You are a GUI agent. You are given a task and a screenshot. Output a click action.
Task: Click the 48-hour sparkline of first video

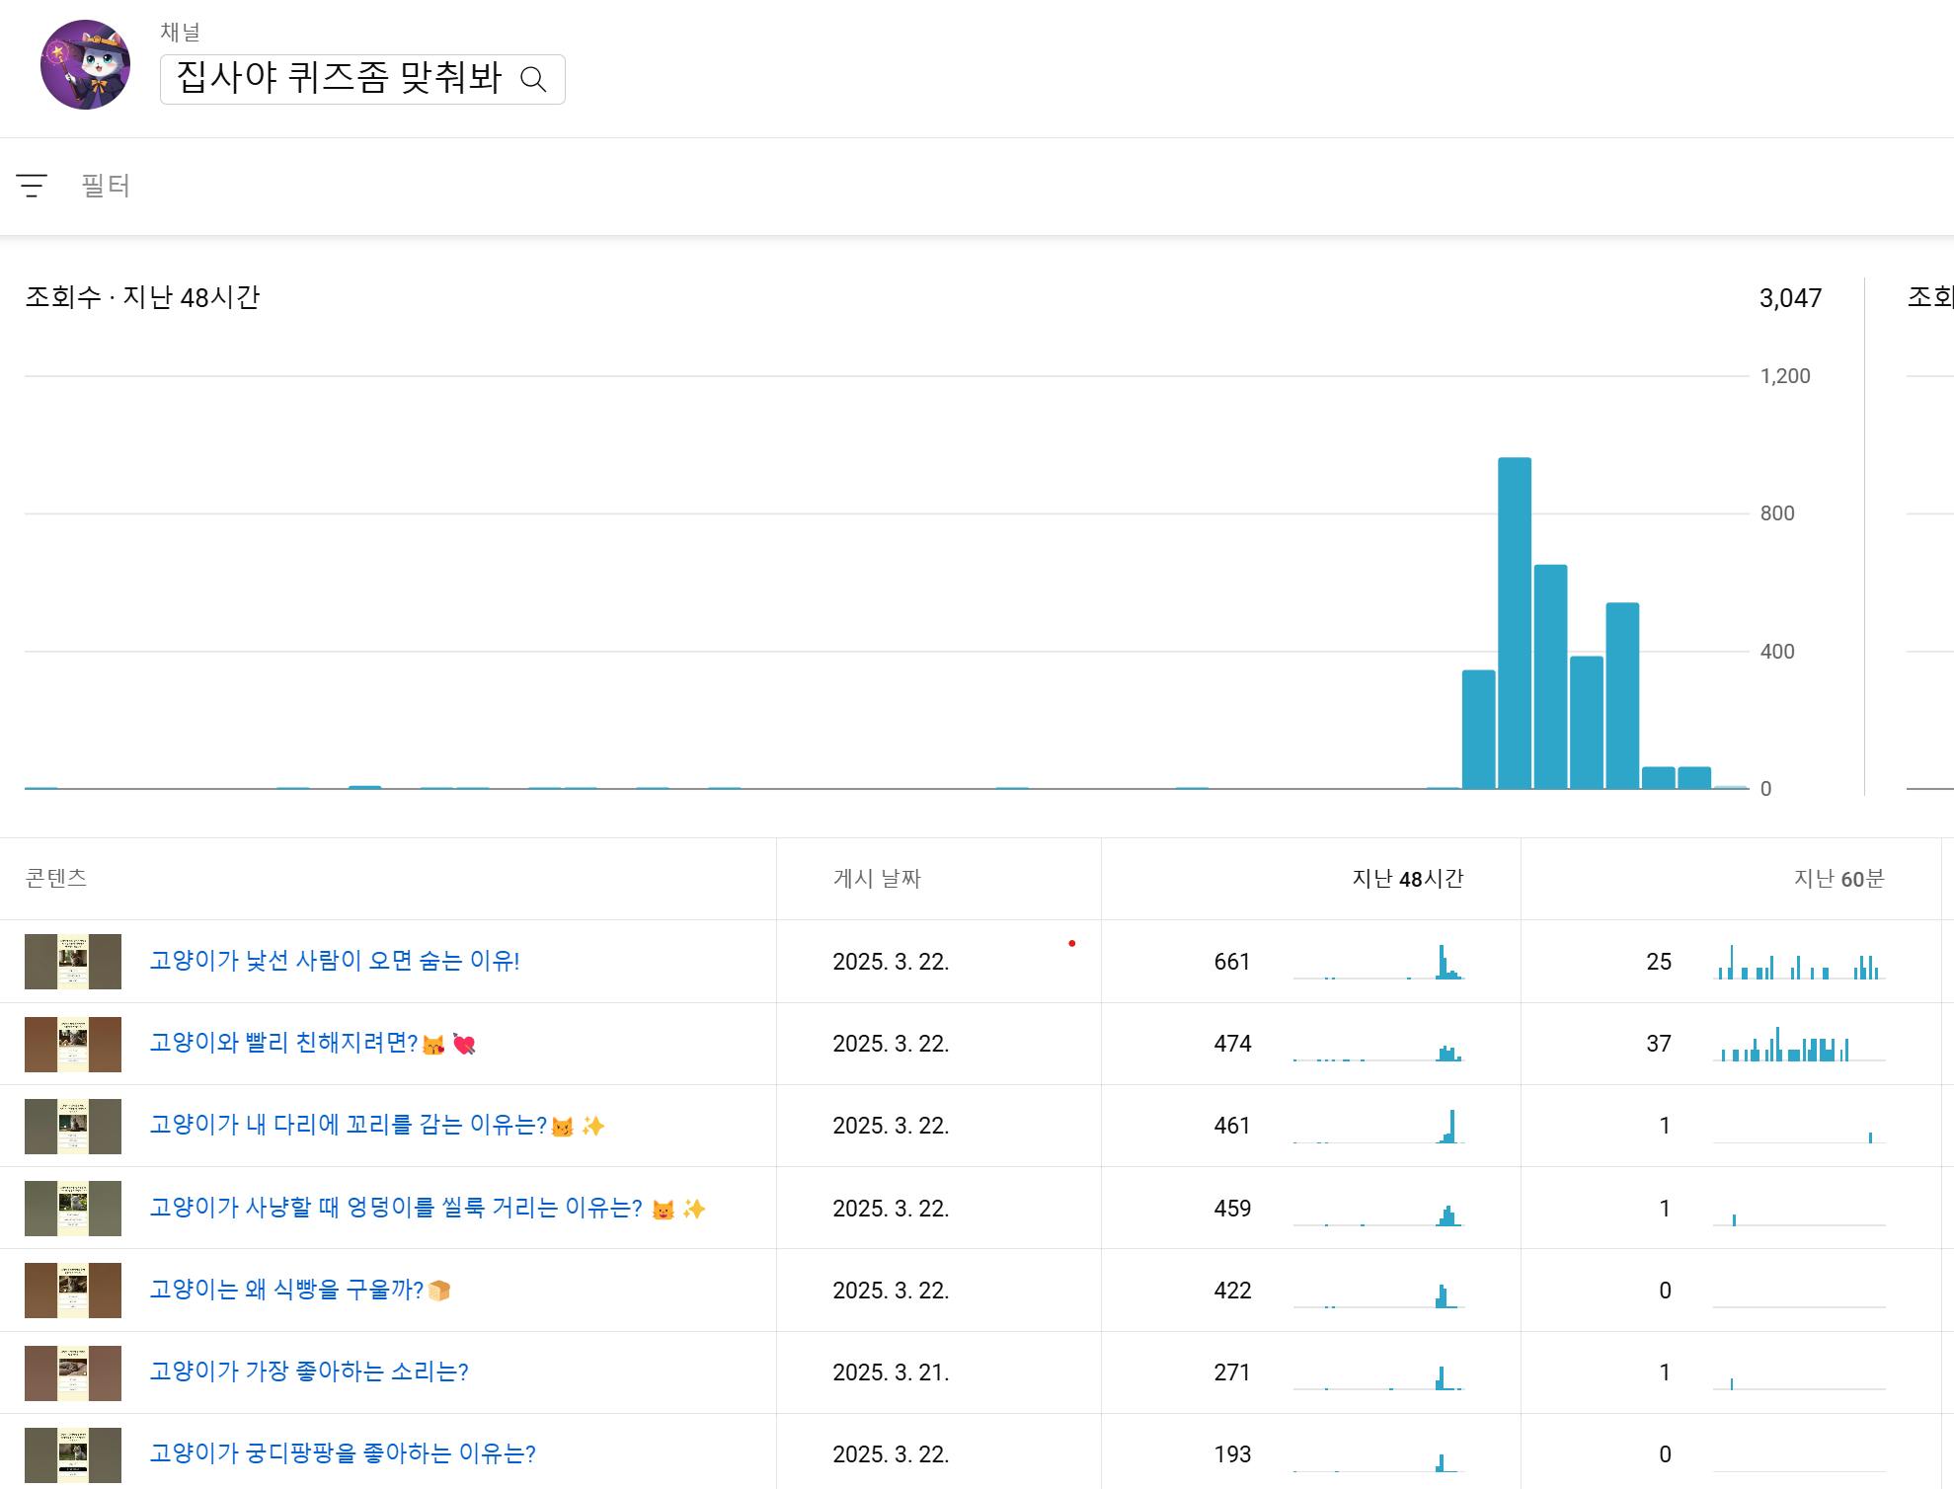(x=1378, y=963)
